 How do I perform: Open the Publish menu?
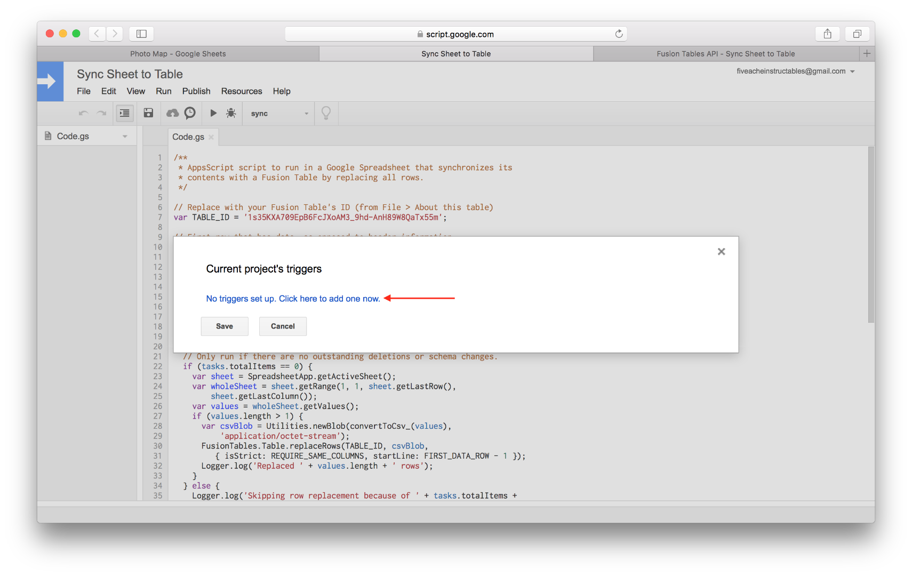point(196,91)
